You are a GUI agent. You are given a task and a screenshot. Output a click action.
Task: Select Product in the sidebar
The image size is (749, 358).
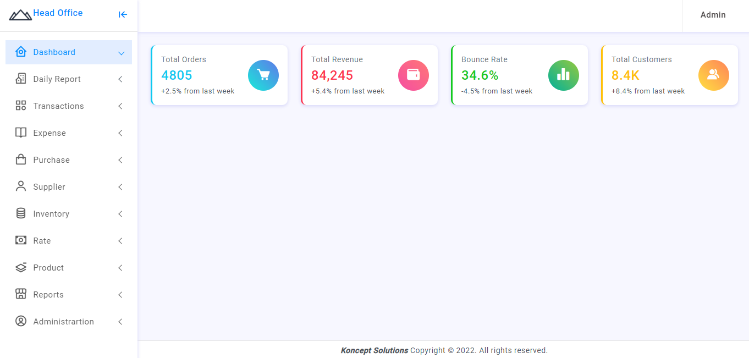click(69, 268)
